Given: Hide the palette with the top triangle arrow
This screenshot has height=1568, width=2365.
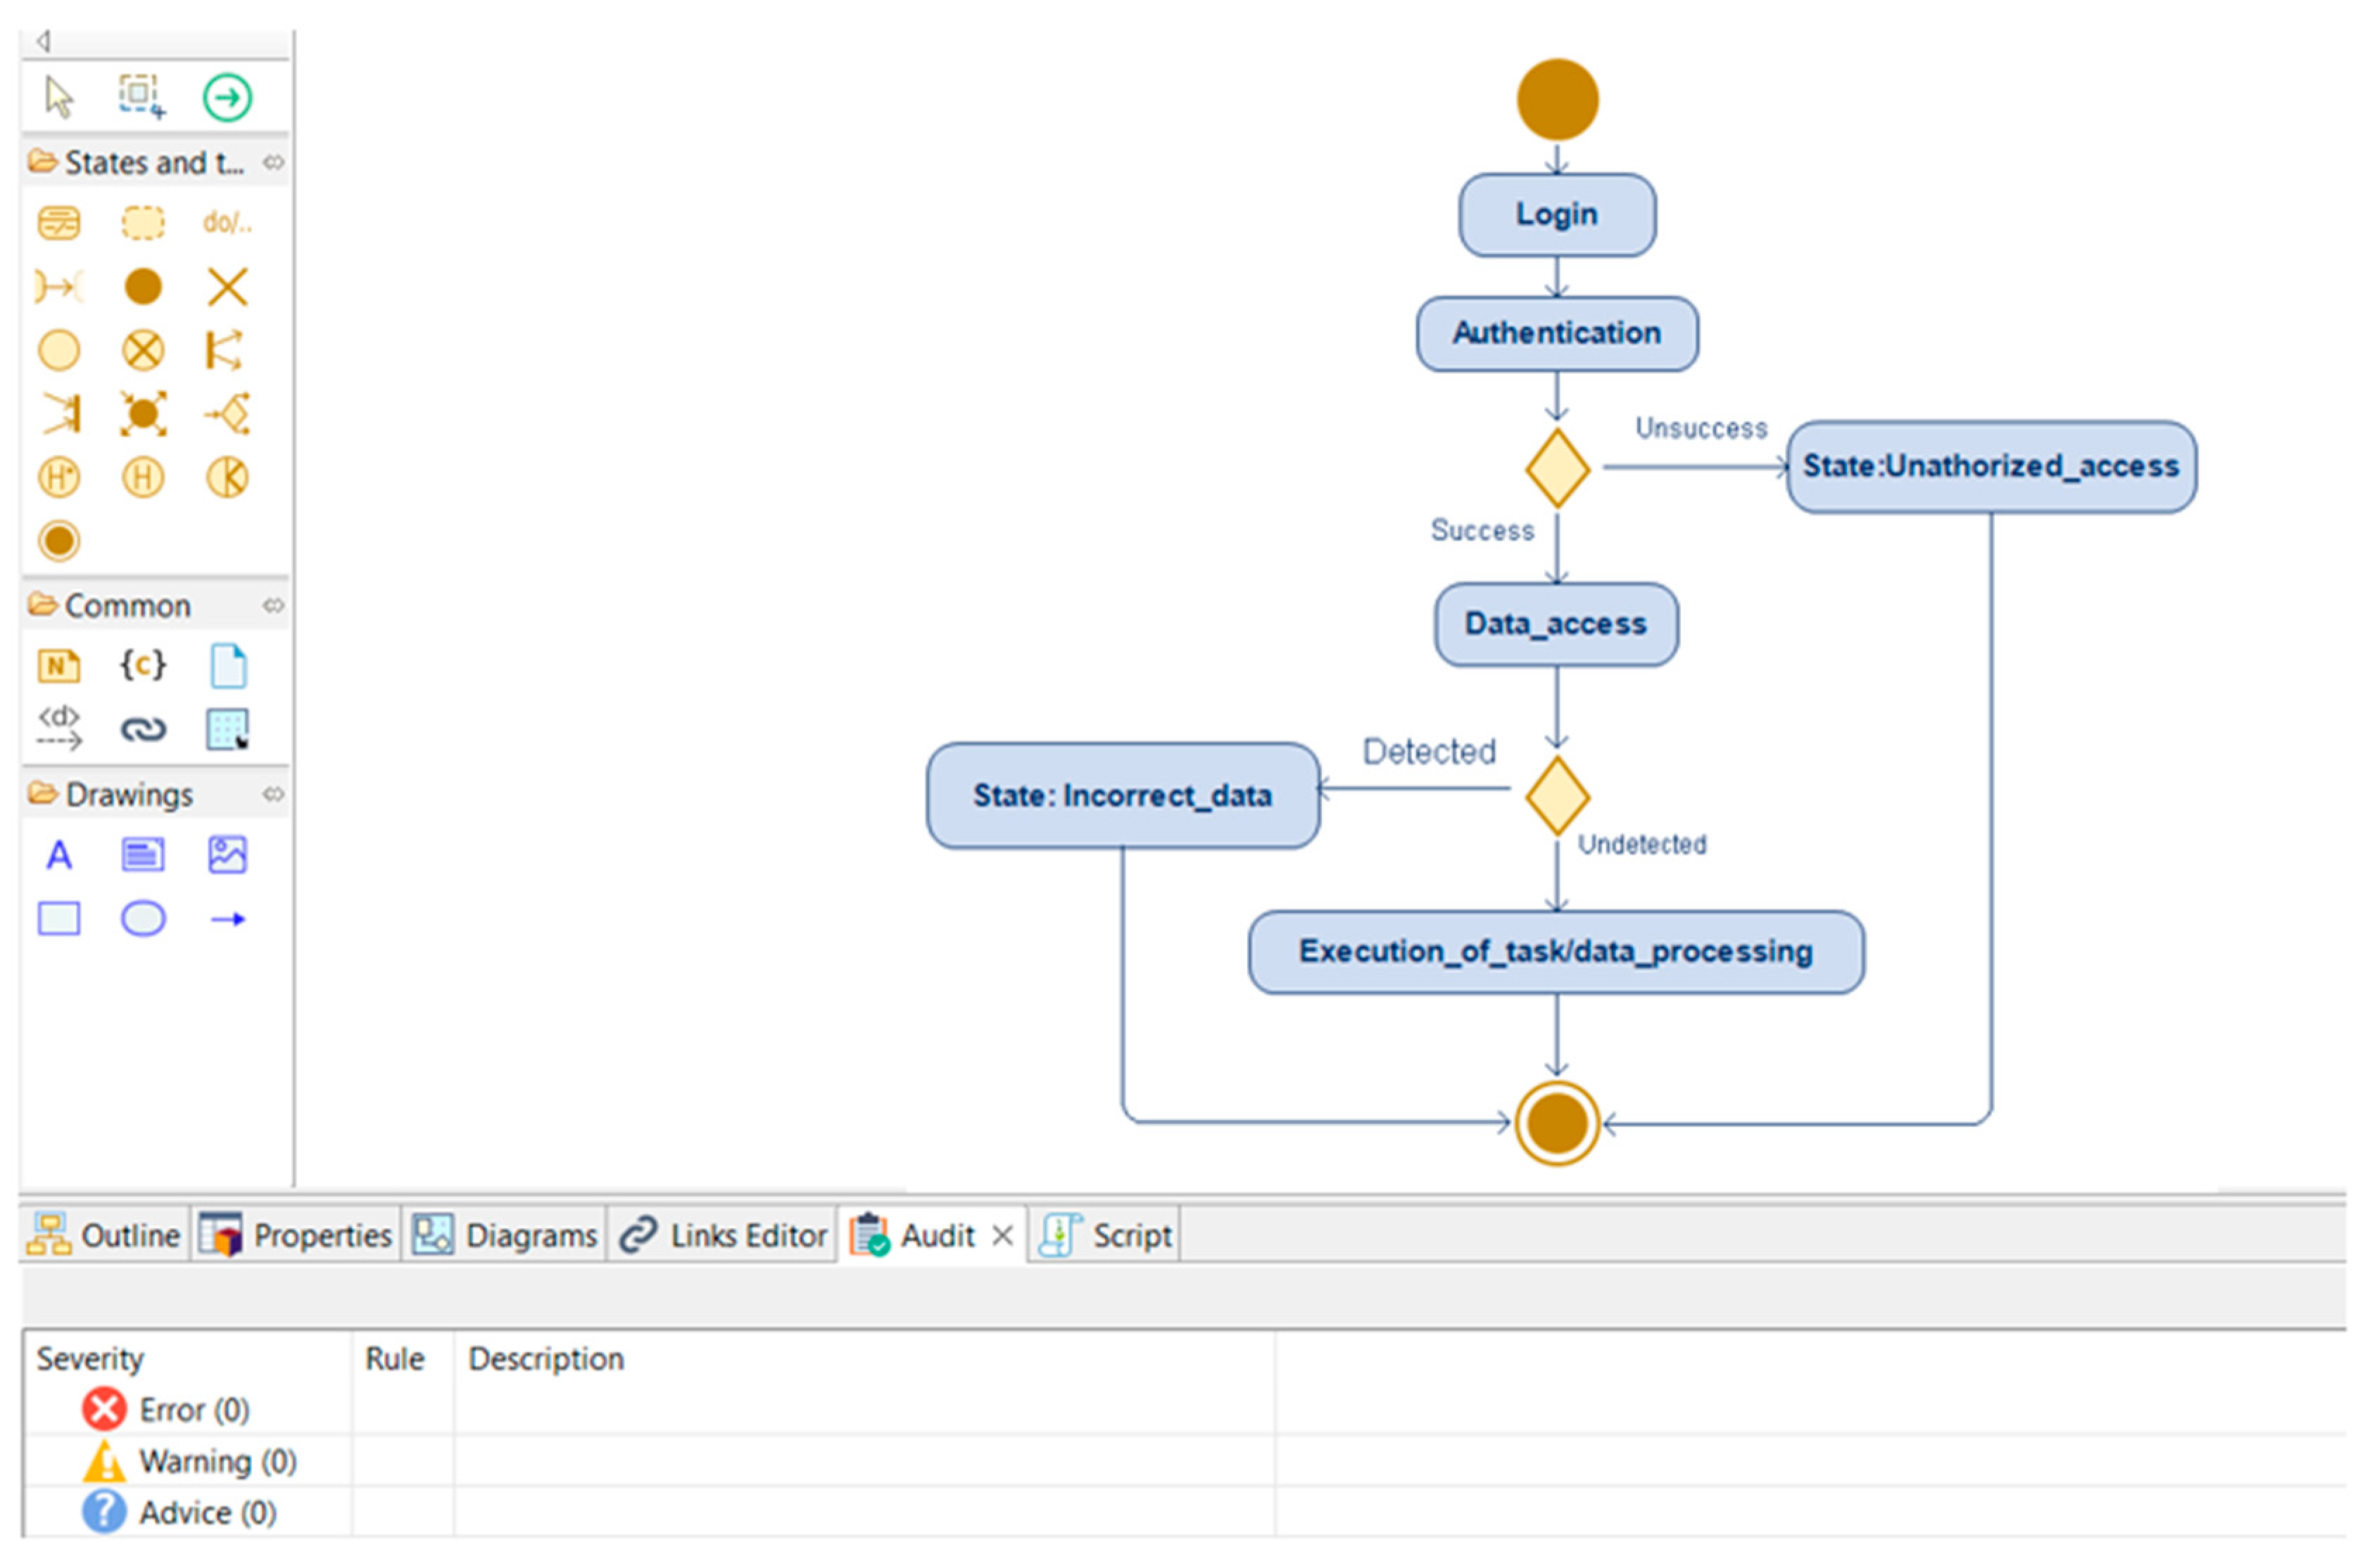Looking at the screenshot, I should [43, 41].
